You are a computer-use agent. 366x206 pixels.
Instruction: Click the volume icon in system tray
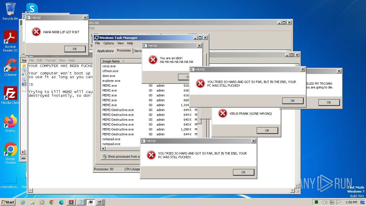tap(325, 202)
